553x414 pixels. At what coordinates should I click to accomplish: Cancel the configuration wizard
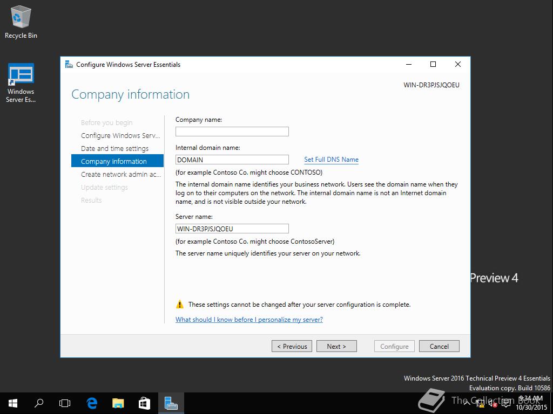point(439,347)
